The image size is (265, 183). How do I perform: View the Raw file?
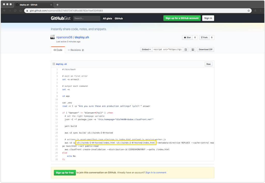208,64
